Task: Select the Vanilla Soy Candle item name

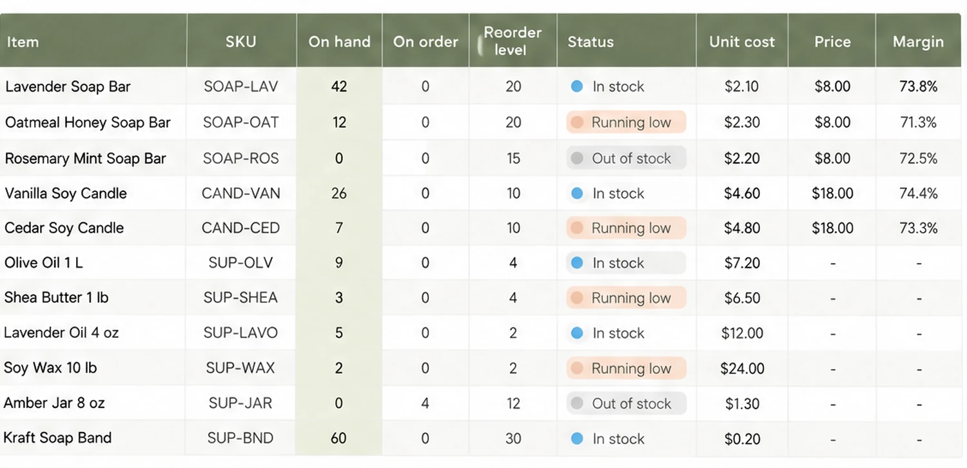Action: pos(66,193)
